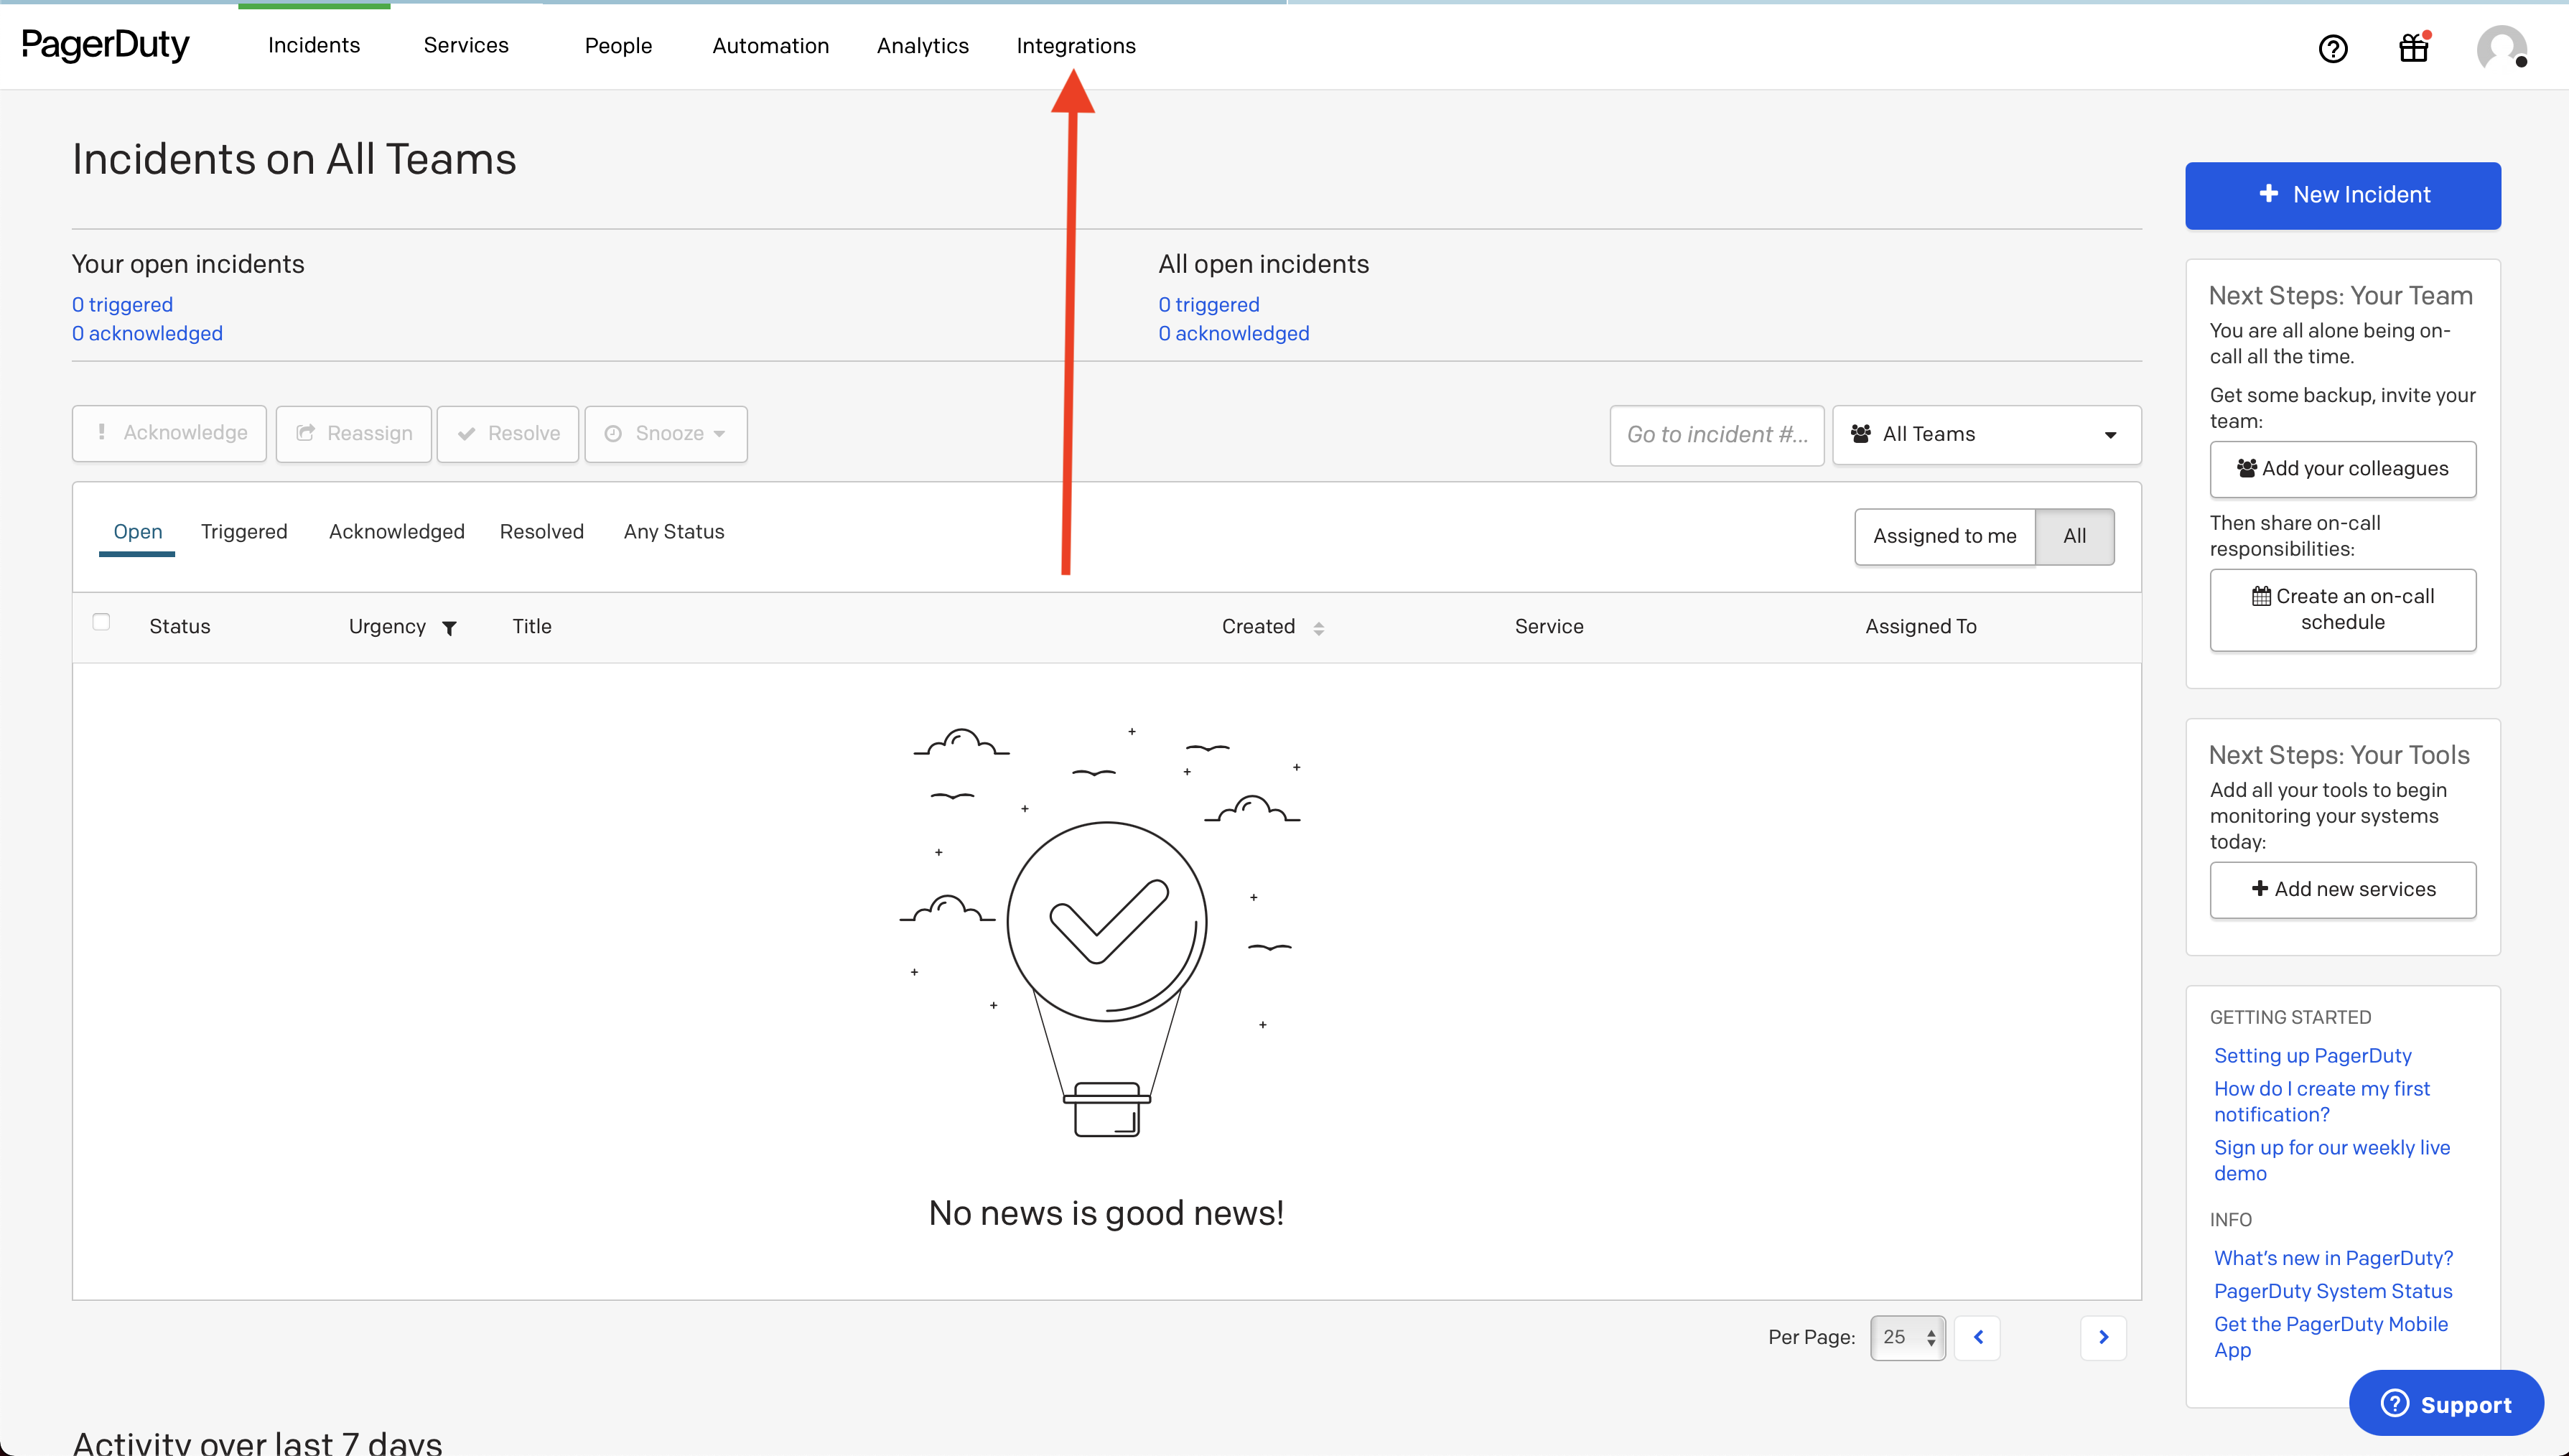This screenshot has width=2569, height=1456.
Task: Open the Analytics menu
Action: tap(922, 46)
